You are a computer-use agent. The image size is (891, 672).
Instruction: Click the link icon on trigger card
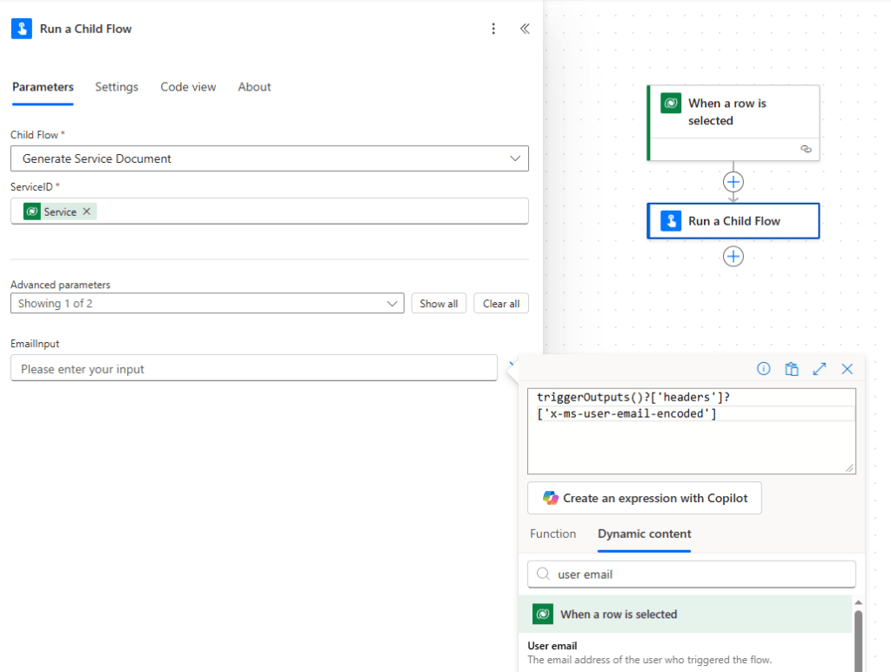(806, 149)
